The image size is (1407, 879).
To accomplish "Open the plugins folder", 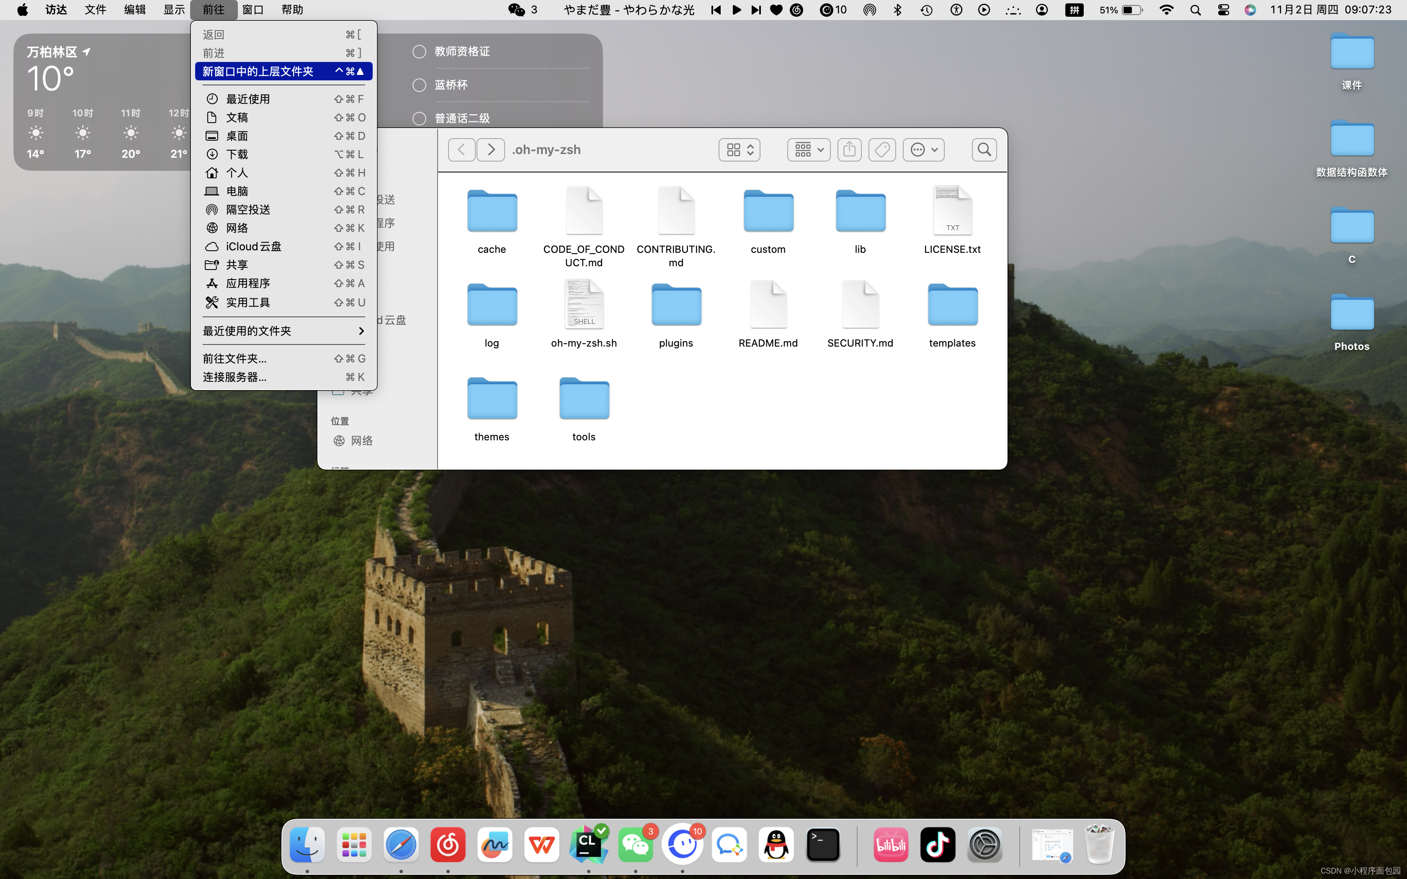I will click(x=675, y=306).
